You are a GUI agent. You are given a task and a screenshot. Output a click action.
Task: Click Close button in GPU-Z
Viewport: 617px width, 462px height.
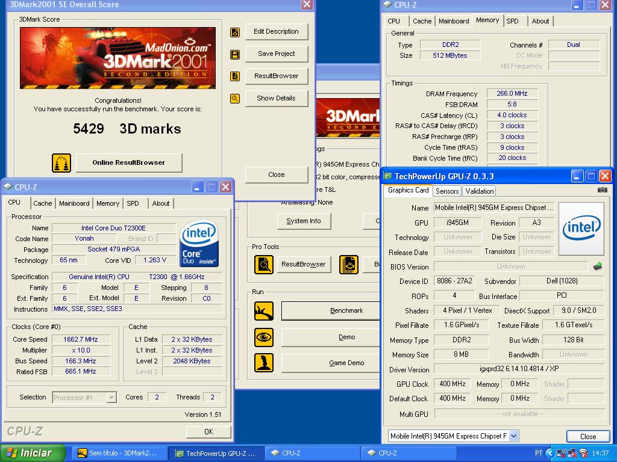click(x=588, y=437)
